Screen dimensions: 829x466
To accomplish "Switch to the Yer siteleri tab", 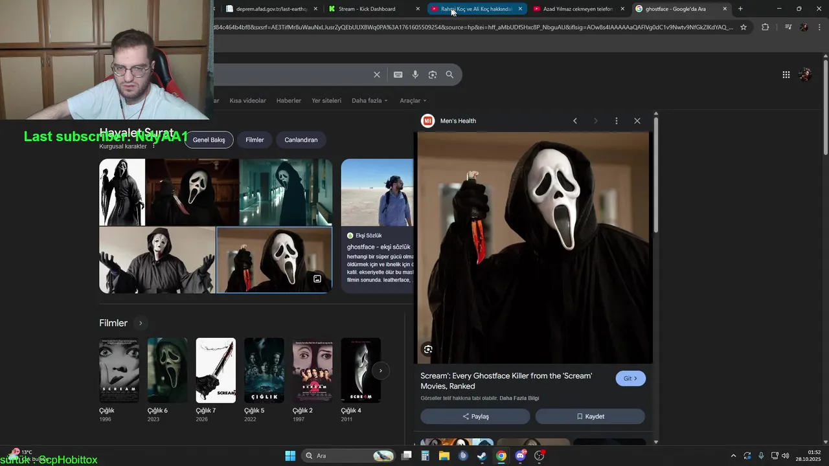I will click(326, 100).
